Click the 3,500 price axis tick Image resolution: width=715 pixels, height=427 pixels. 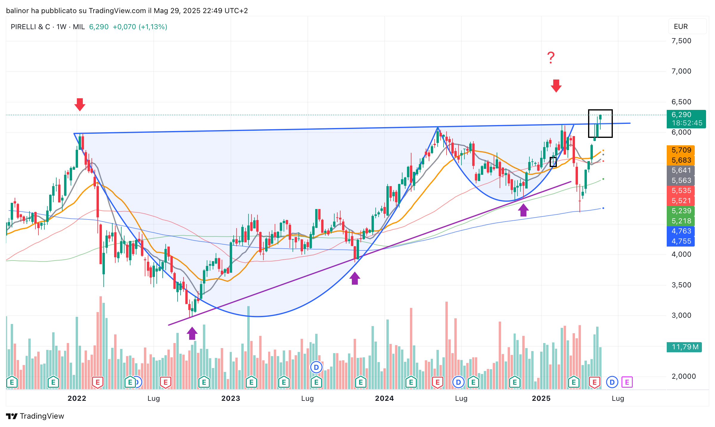coord(681,285)
